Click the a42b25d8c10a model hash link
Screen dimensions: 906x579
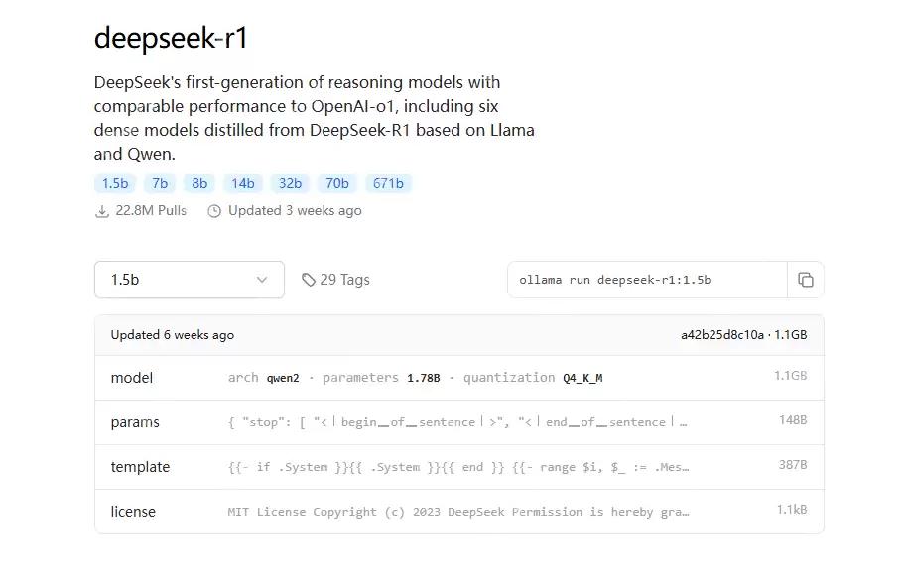click(723, 335)
